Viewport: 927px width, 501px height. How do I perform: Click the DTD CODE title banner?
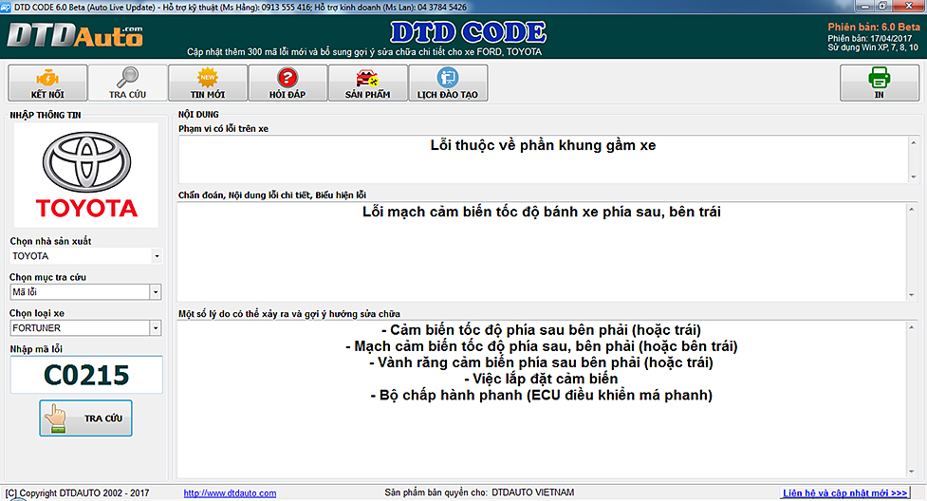pyautogui.click(x=468, y=32)
